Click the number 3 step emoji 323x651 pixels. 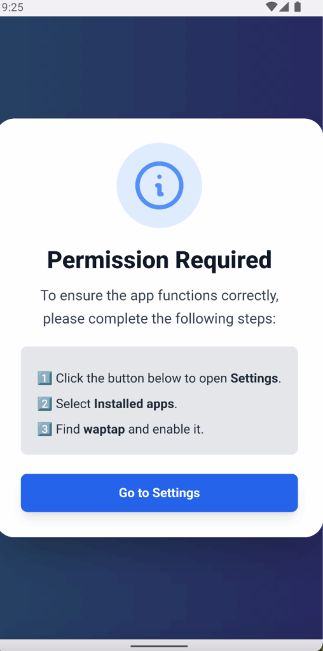point(45,429)
